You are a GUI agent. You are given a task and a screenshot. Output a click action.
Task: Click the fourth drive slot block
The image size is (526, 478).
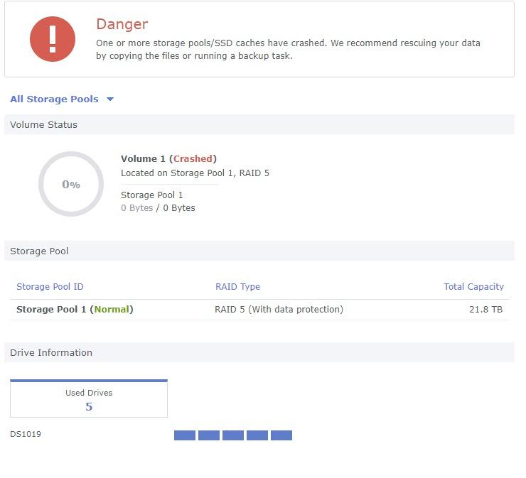[x=257, y=435]
